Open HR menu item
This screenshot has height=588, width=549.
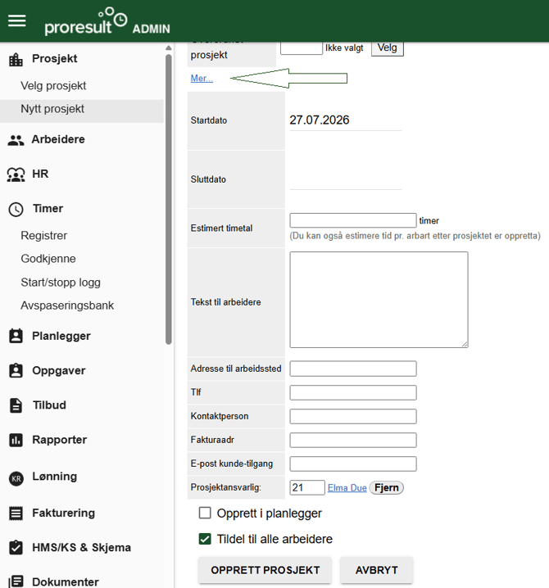[x=40, y=174]
